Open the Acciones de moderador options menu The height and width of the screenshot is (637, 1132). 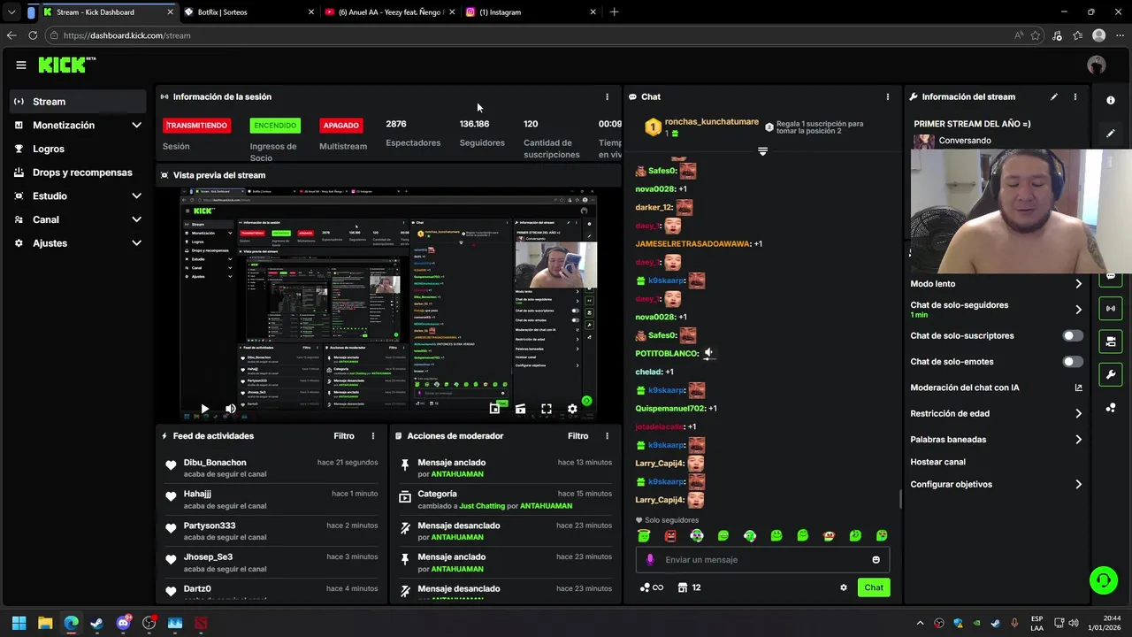click(x=607, y=436)
